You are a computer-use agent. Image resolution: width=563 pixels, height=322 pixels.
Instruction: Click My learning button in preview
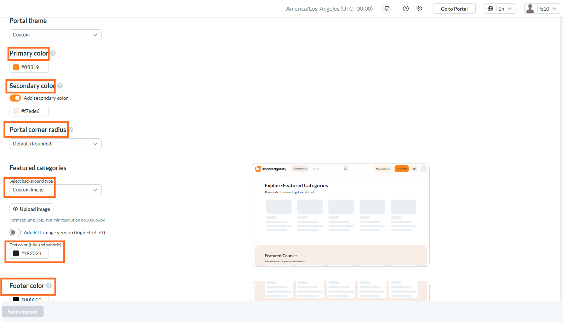(402, 169)
